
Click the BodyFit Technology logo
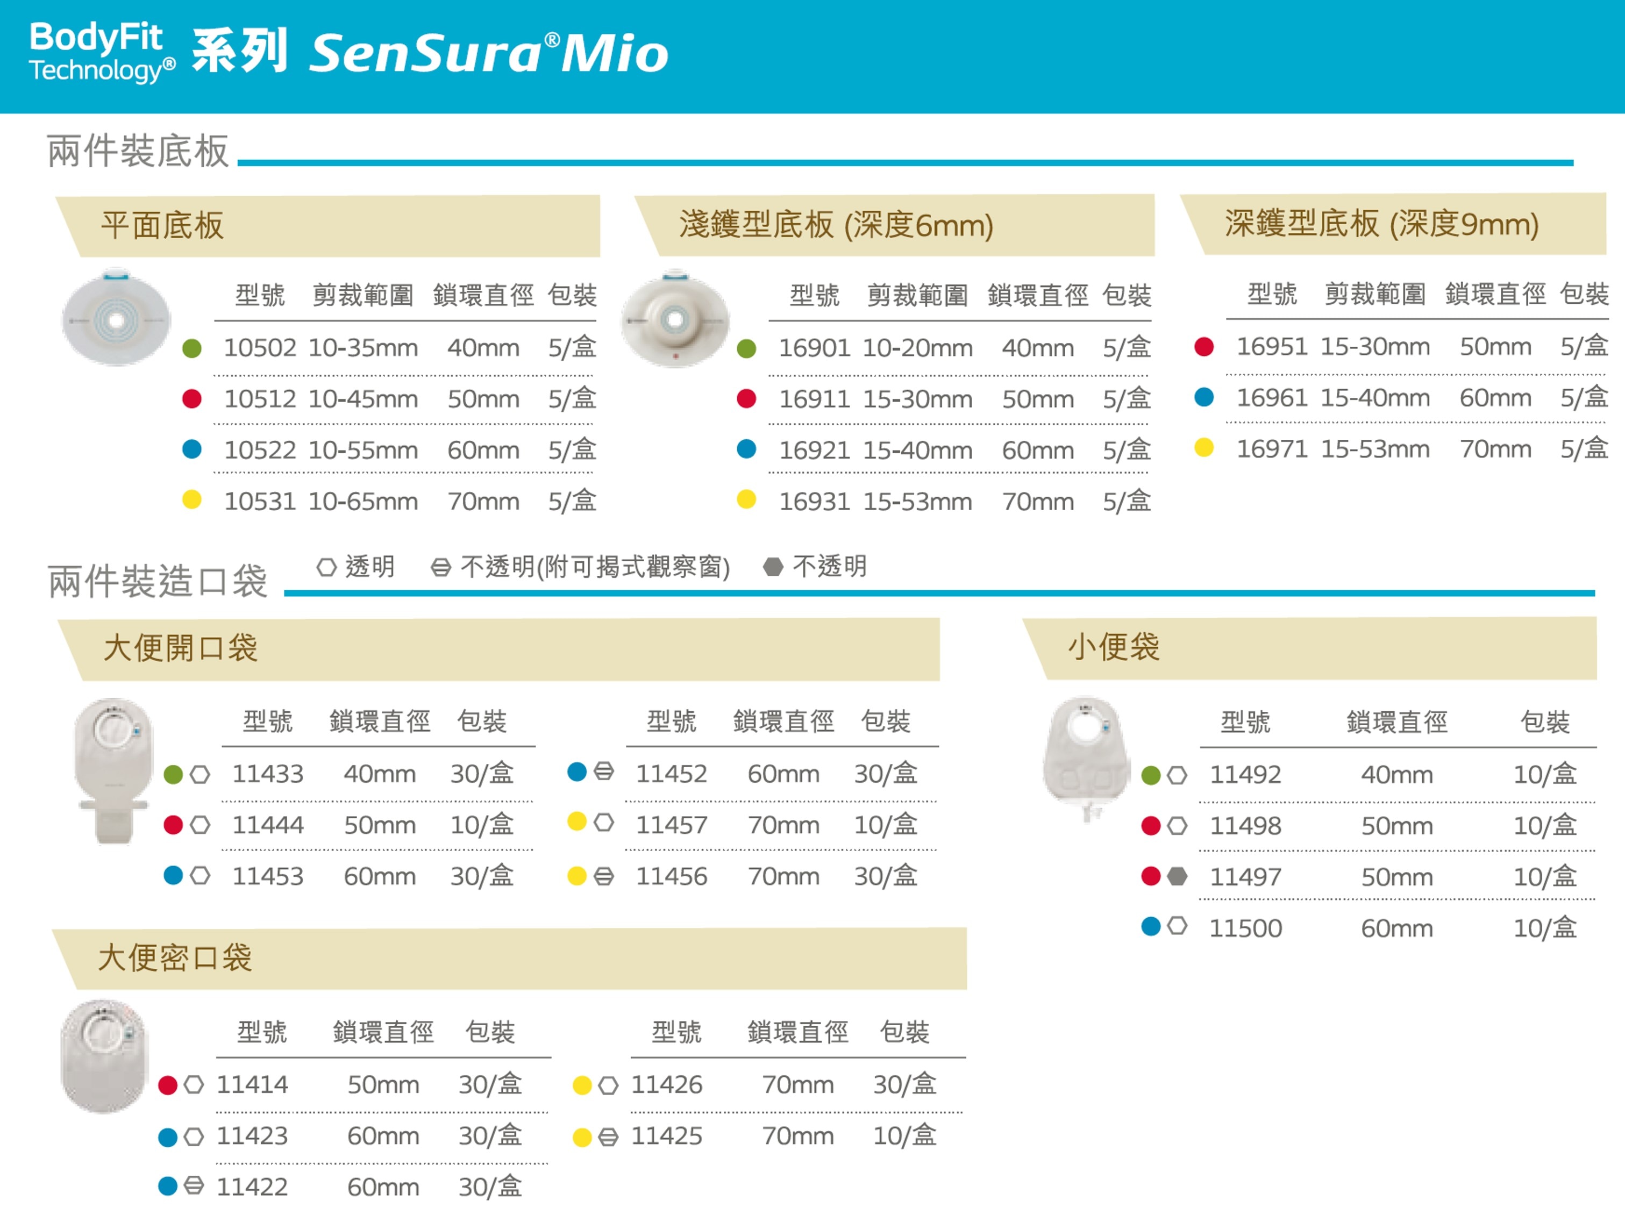click(x=102, y=52)
